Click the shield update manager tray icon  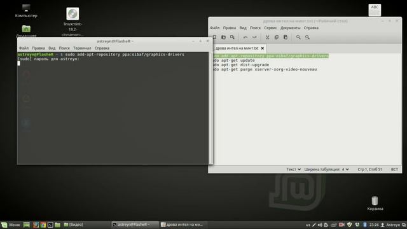pos(349,225)
